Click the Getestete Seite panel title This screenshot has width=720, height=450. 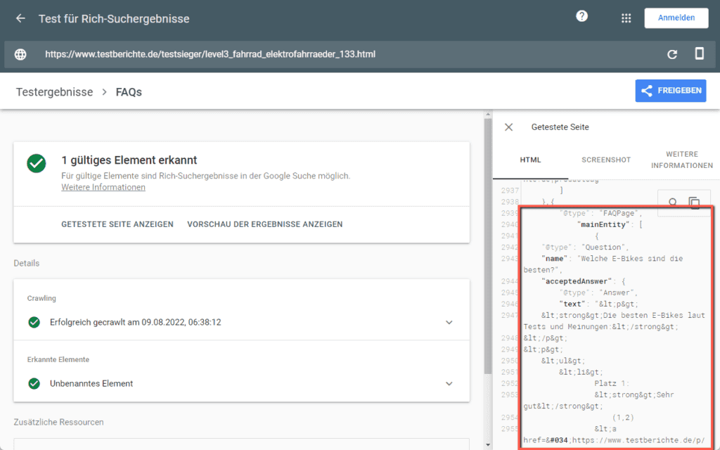pyautogui.click(x=560, y=127)
